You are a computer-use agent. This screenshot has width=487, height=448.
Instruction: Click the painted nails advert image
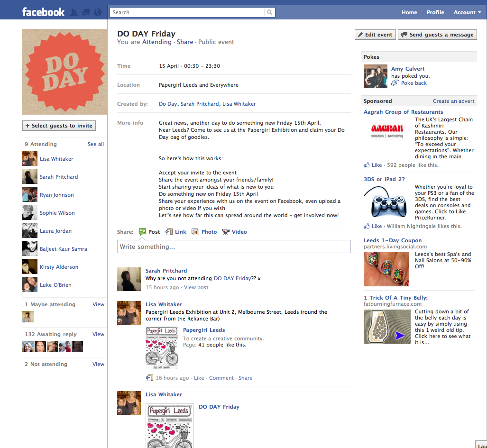386,269
